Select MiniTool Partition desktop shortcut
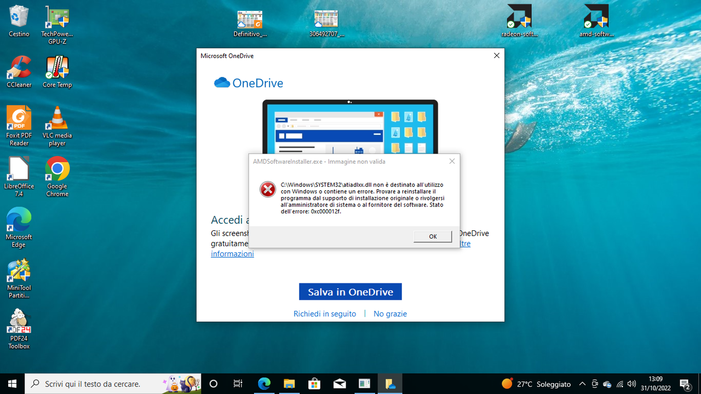Screen dimensions: 701x394 point(19,279)
